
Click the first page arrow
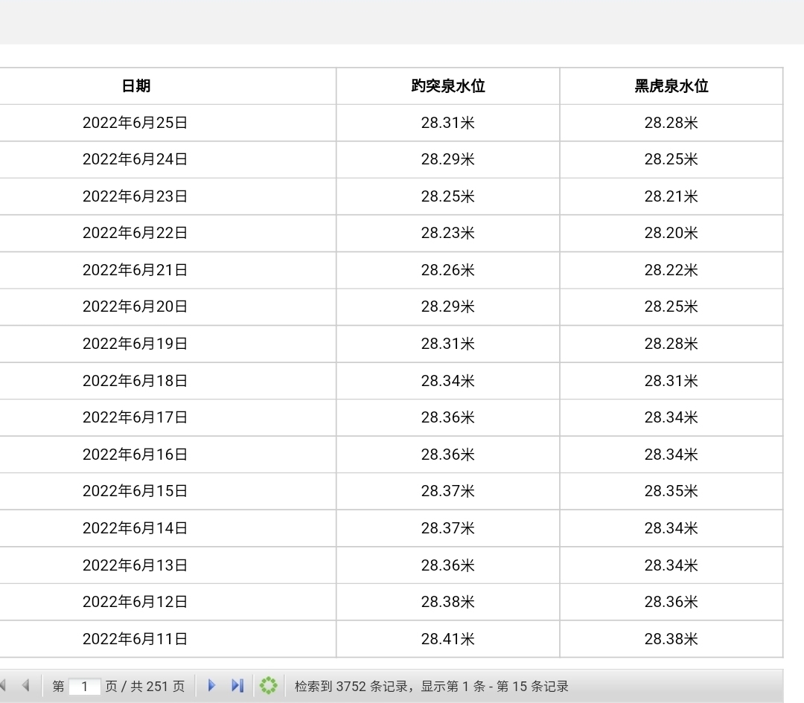click(4, 686)
